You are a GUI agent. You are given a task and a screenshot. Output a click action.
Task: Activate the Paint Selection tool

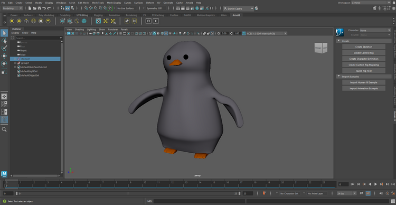tap(4, 48)
